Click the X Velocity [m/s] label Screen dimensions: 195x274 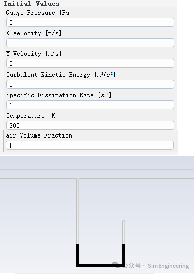coord(34,33)
